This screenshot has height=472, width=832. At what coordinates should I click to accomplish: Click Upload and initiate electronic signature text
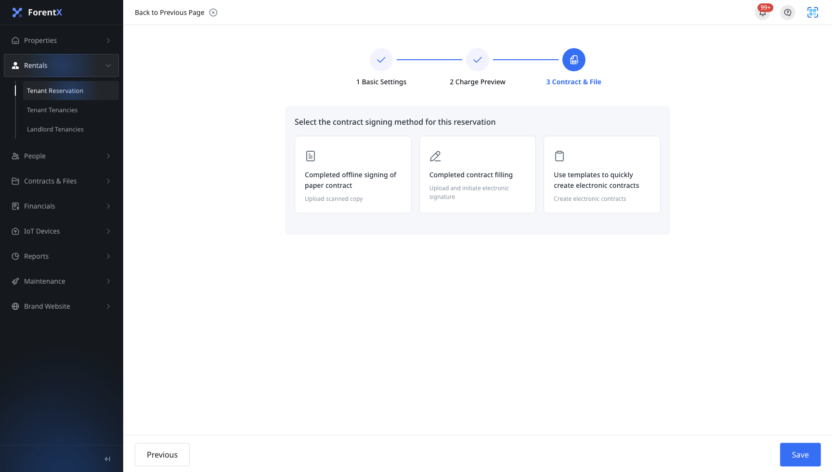469,193
